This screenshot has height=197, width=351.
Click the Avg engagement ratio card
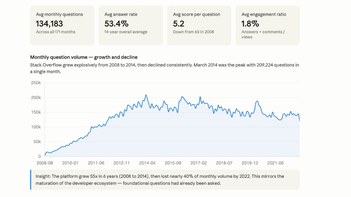click(x=268, y=25)
